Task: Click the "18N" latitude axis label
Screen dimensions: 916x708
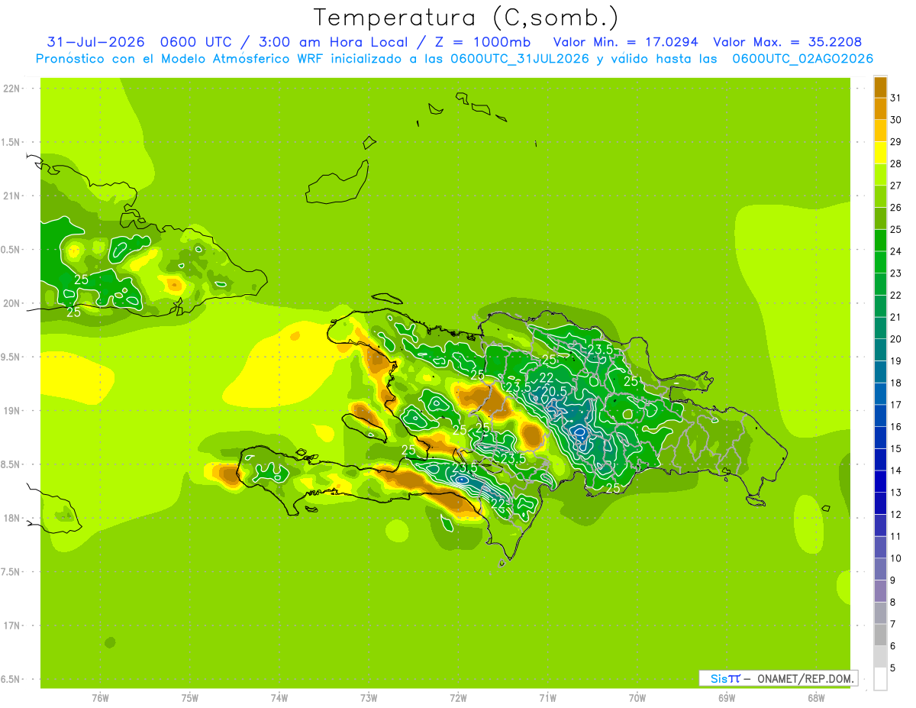Action: (12, 518)
